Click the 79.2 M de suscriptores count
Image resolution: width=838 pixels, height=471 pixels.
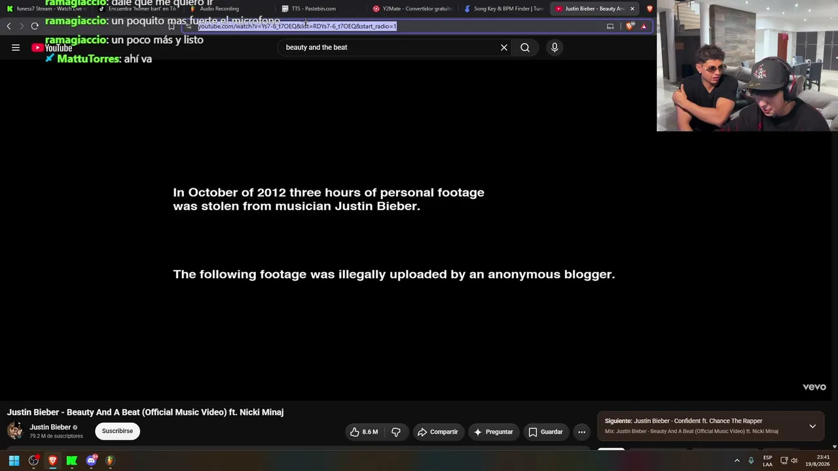pos(56,436)
